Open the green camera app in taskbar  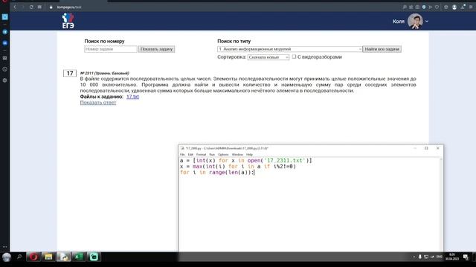94,257
